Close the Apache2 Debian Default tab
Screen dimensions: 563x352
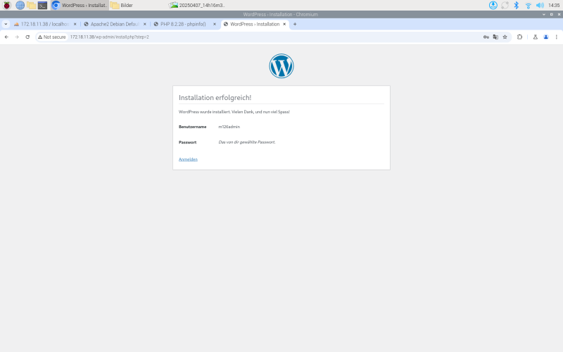(x=145, y=24)
